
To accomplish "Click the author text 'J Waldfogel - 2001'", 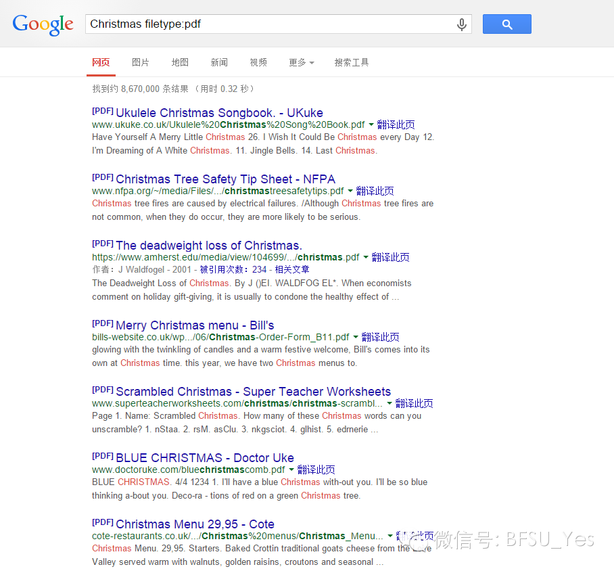I will (x=155, y=270).
